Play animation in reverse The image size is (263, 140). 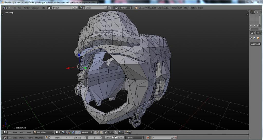coord(113,138)
